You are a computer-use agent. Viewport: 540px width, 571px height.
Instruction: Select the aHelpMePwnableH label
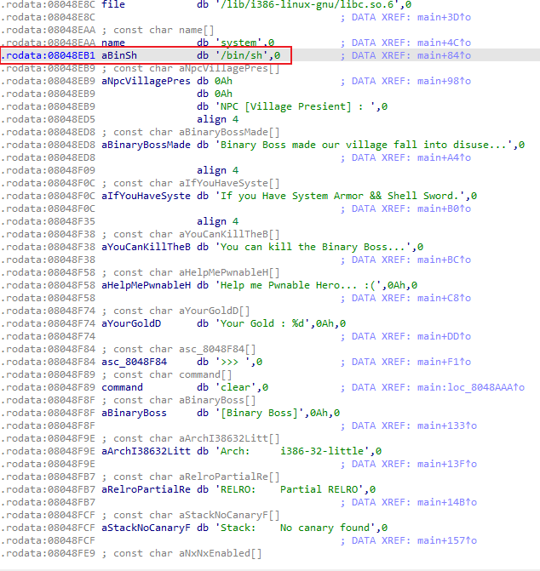tap(146, 285)
